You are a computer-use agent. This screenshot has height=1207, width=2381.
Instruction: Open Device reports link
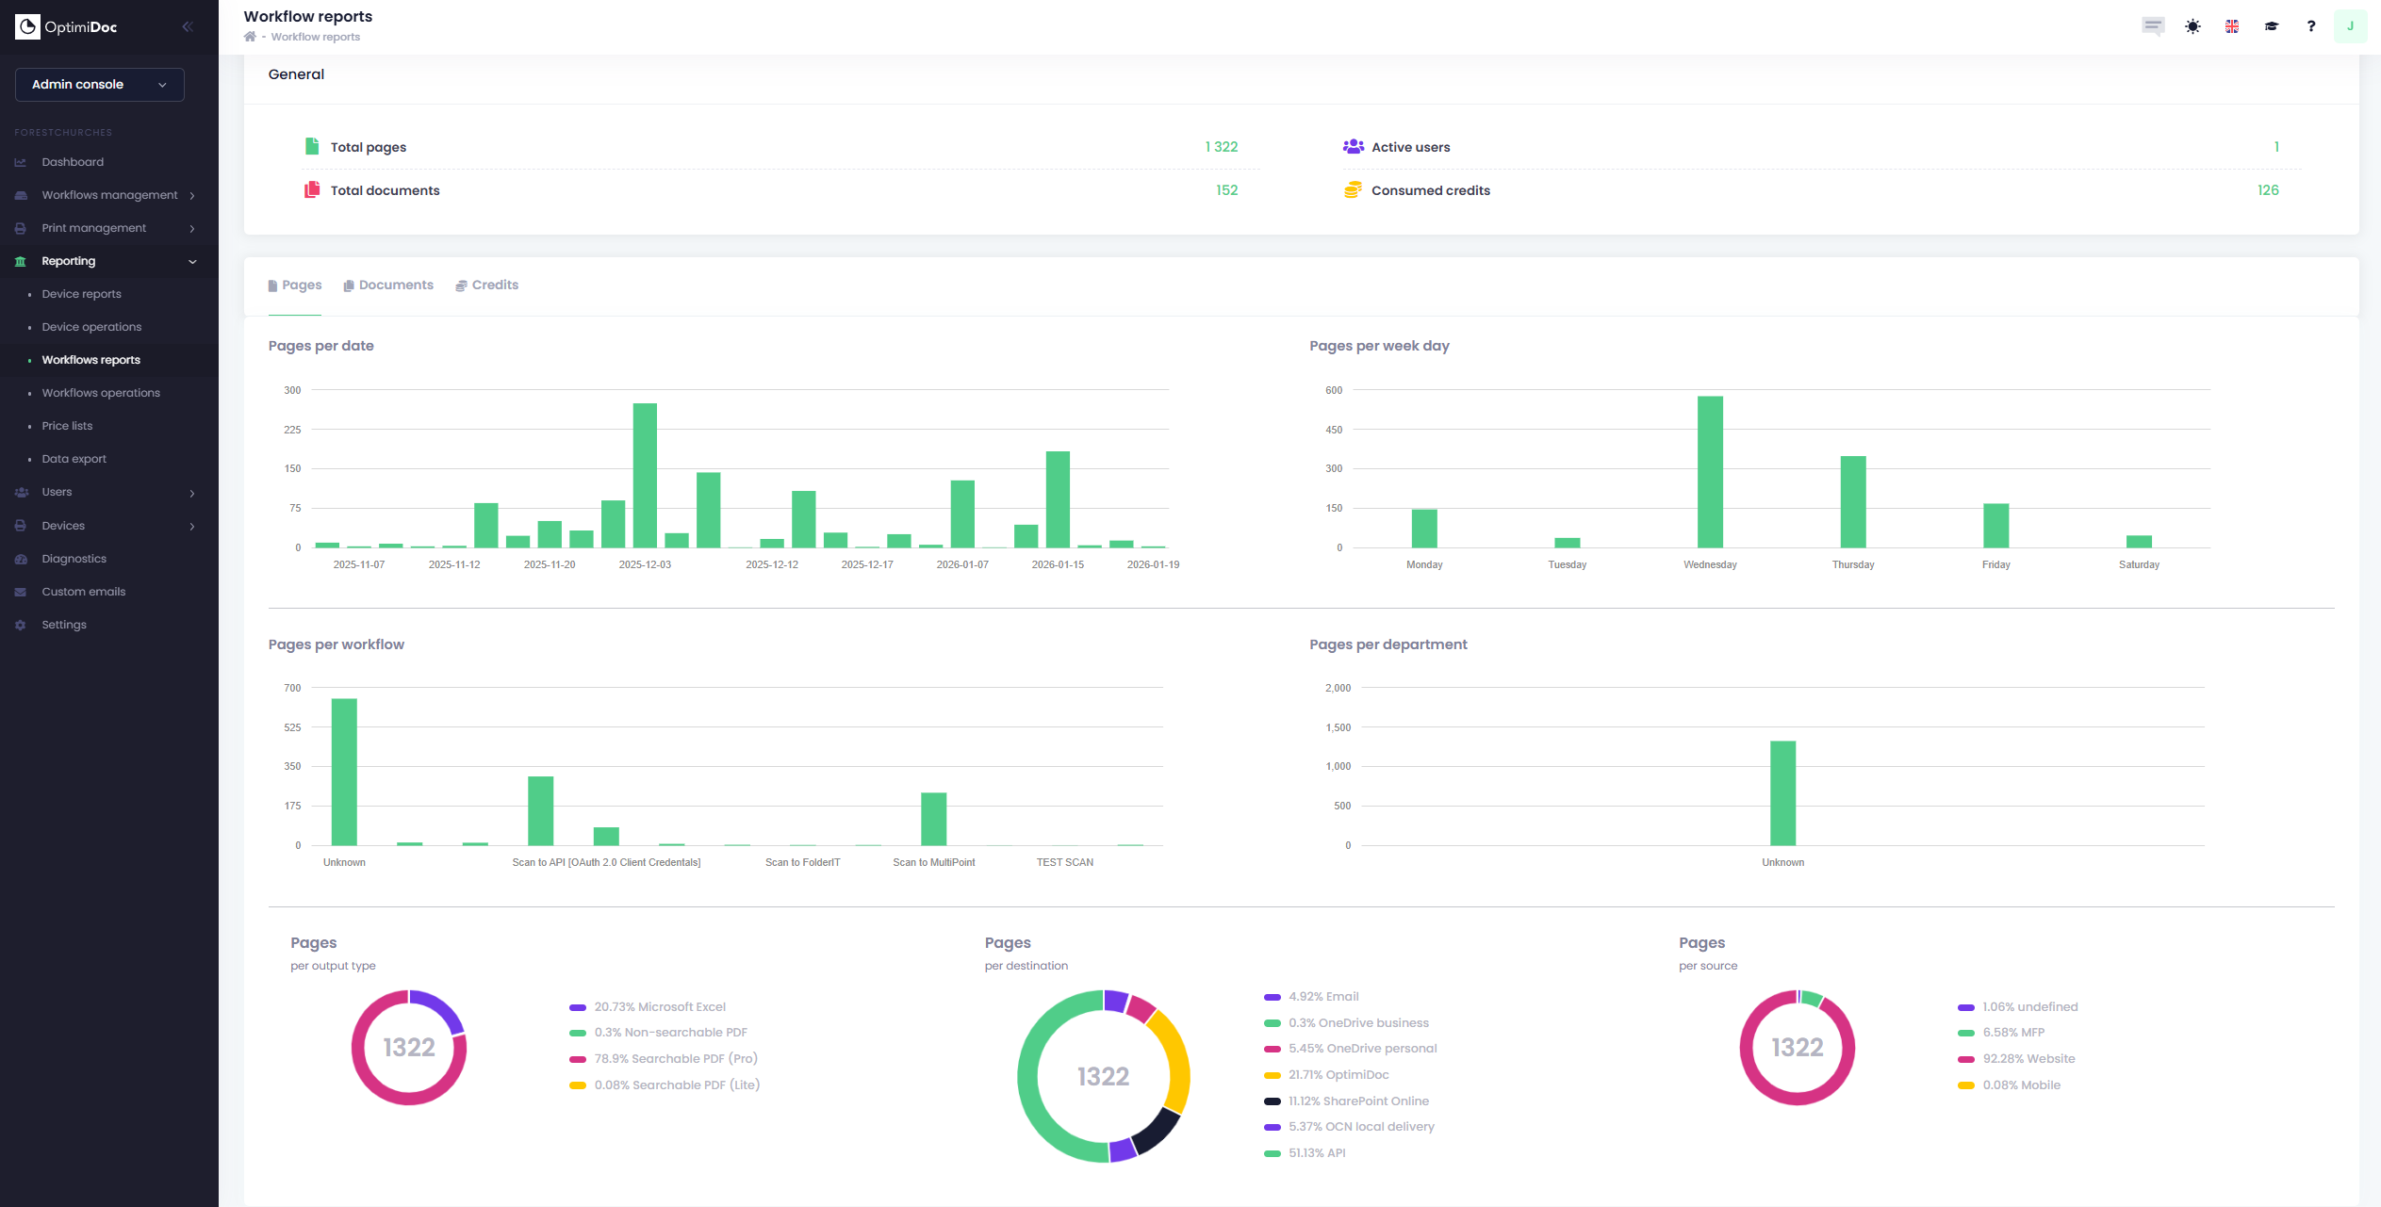(x=81, y=294)
